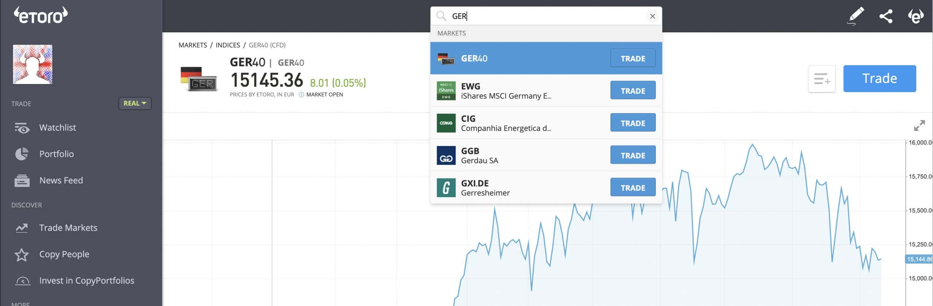Focus the search field containing GER
This screenshot has height=306, width=933.
pyautogui.click(x=547, y=16)
